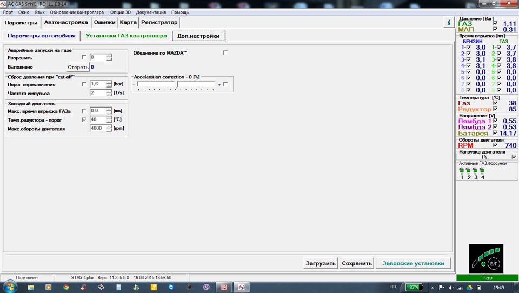Click the green gas injector icon 4

[x=482, y=171]
